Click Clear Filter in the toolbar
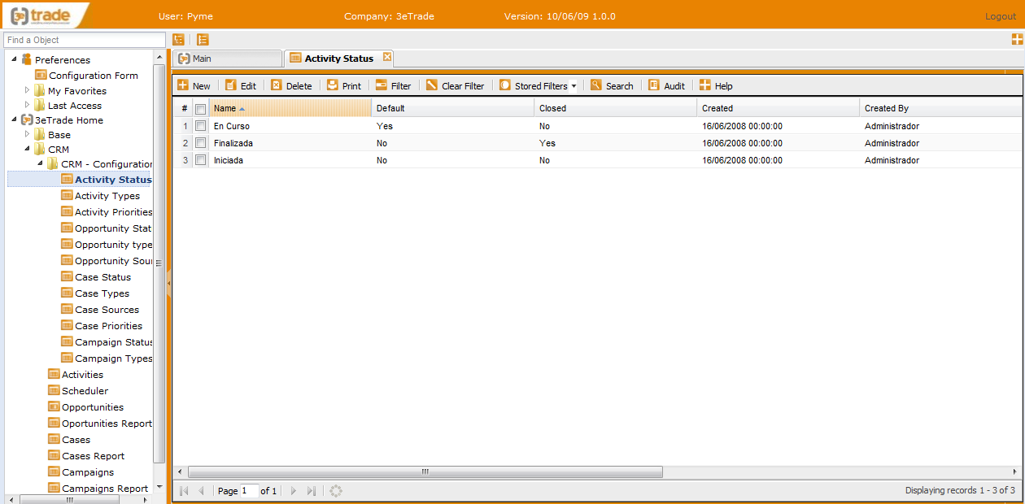The height and width of the screenshot is (504, 1025). (456, 85)
